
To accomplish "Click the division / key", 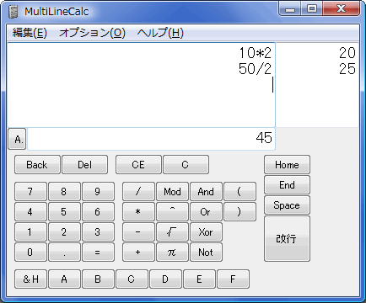I will pos(138,192).
